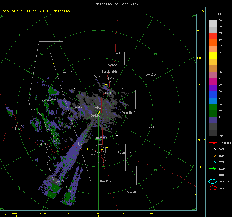Screen dimensions: 232x217
Task: Click the Calgary city label
Action: (x=101, y=152)
